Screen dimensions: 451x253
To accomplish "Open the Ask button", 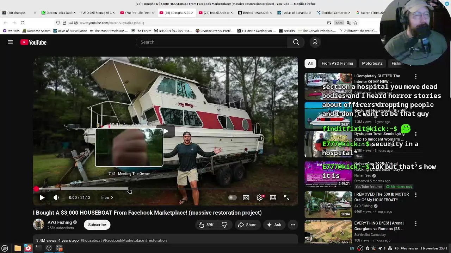I will click(x=274, y=225).
